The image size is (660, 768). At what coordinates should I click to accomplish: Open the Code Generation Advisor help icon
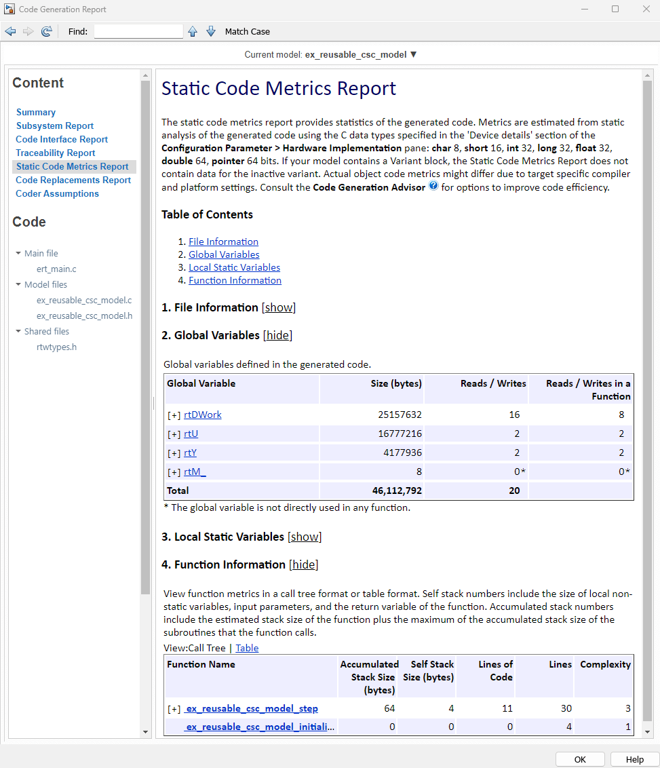pos(433,187)
